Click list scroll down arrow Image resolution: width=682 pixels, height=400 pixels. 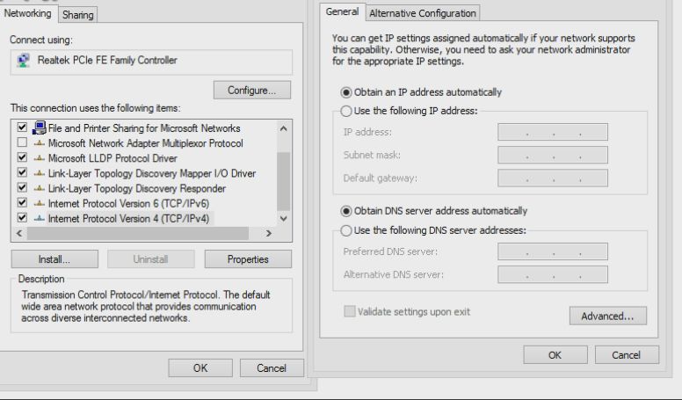point(284,219)
